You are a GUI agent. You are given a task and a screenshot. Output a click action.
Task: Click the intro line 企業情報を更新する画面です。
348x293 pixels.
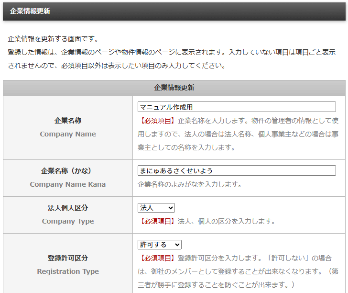tap(54, 39)
